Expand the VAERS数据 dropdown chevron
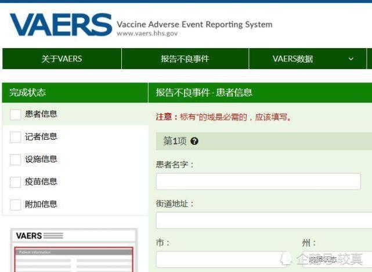The image size is (372, 272). pos(351,59)
